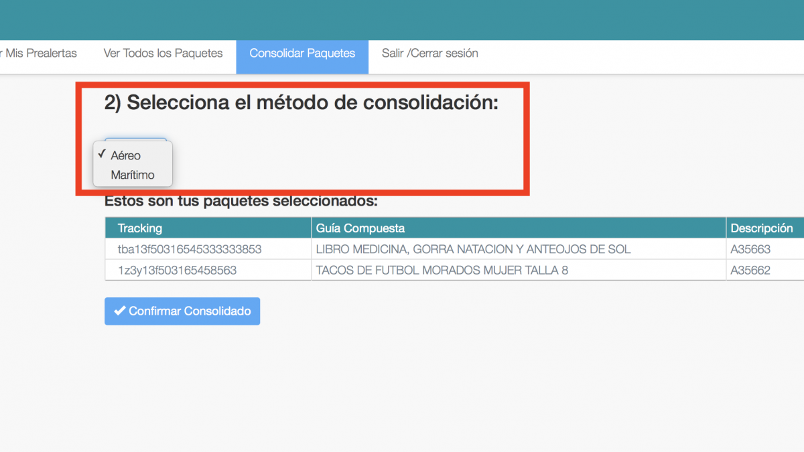
Task: Click the checkmark icon on Confirmar Consolidado
Action: click(120, 311)
